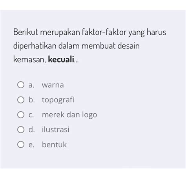This screenshot has width=186, height=175.
Task: Click the option letter "e."
Action: click(31, 145)
